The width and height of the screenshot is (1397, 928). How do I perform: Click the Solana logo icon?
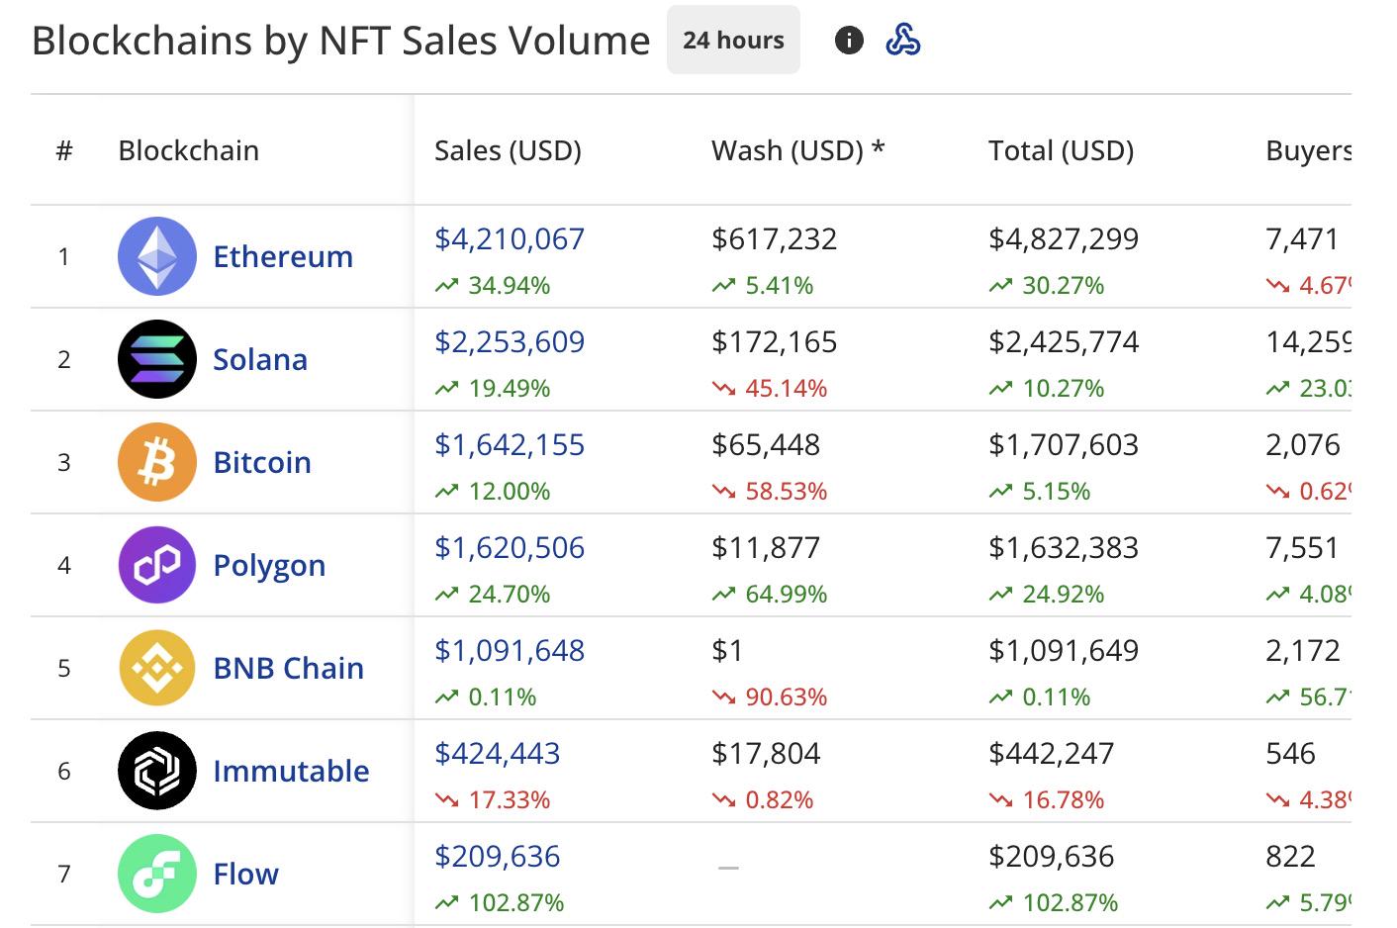pos(156,359)
